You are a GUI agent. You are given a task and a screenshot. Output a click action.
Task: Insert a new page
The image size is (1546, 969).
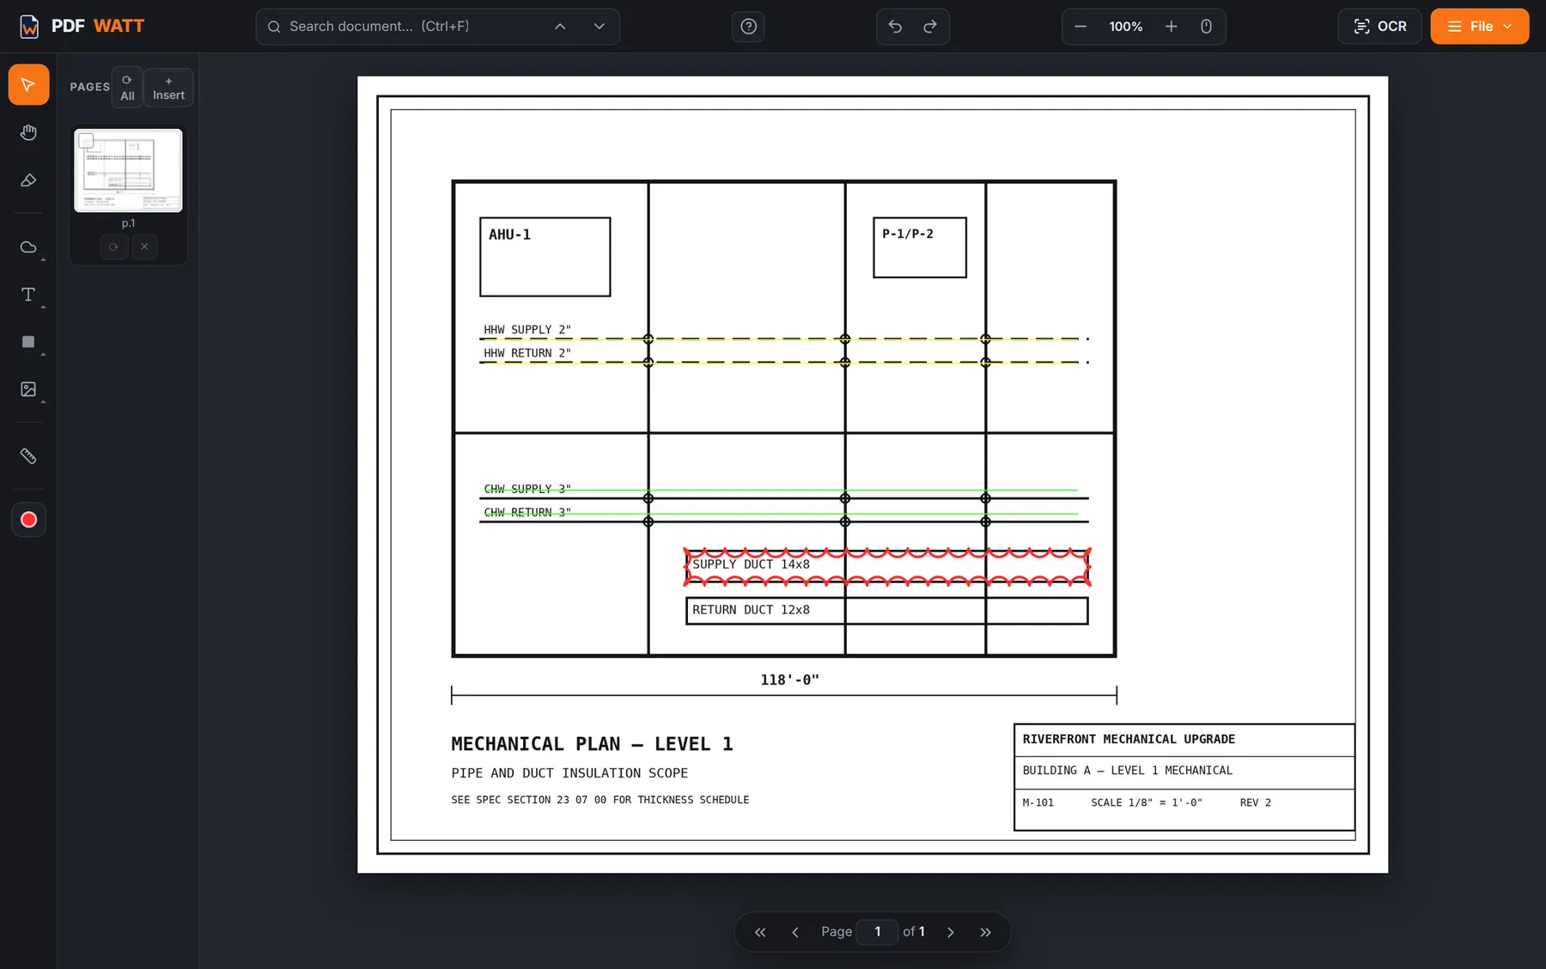(168, 88)
